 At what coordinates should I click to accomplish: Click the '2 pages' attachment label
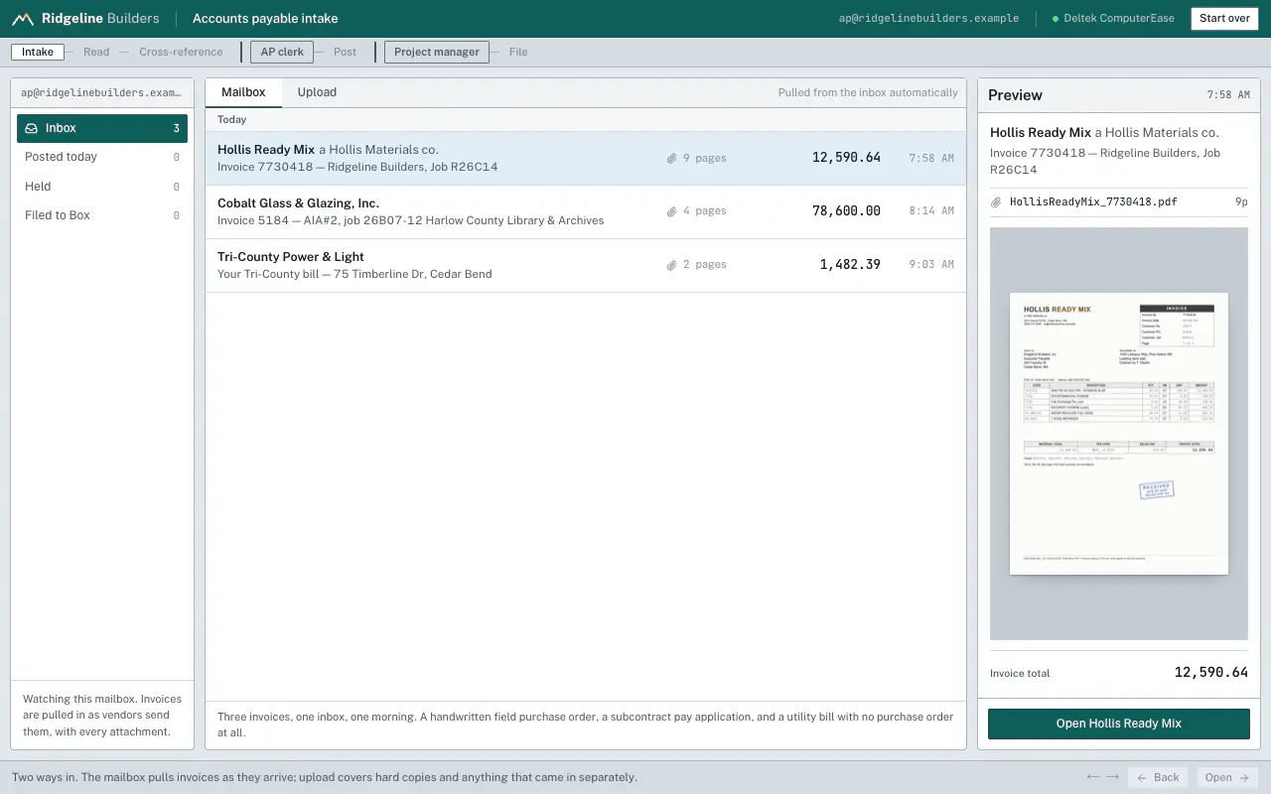pos(704,265)
